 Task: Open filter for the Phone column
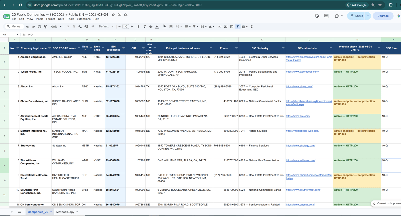click(236, 48)
